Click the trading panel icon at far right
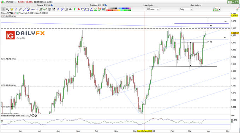 238,9
